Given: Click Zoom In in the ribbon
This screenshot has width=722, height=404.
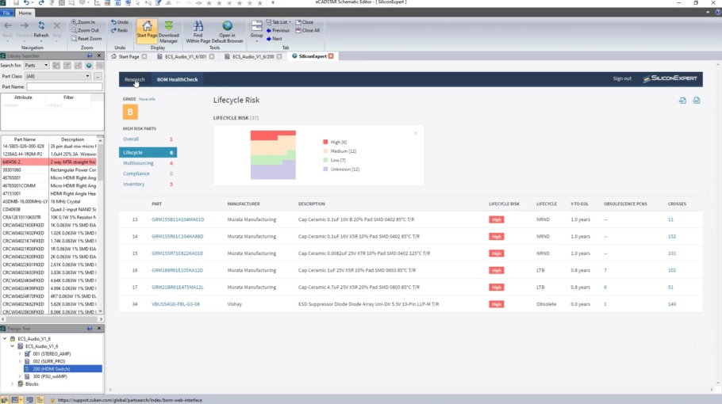Looking at the screenshot, I should coord(83,22).
